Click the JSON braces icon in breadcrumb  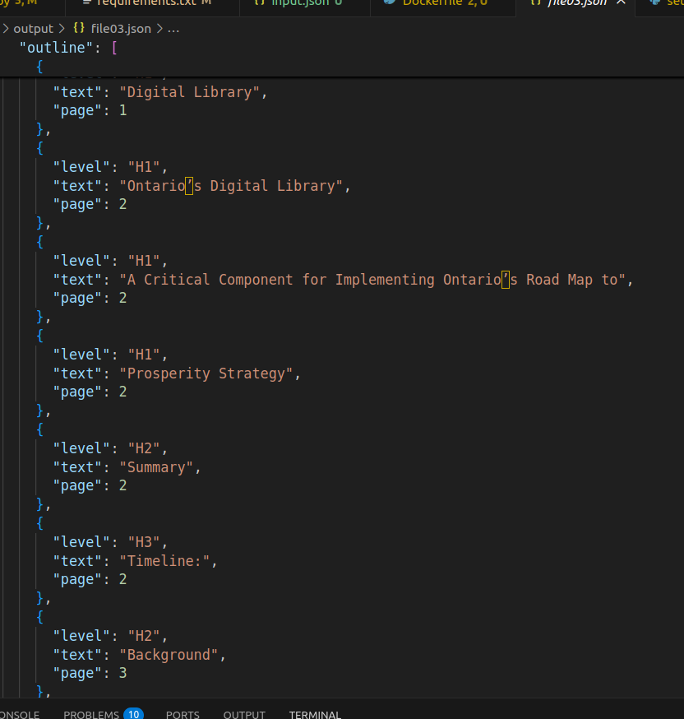click(x=79, y=29)
